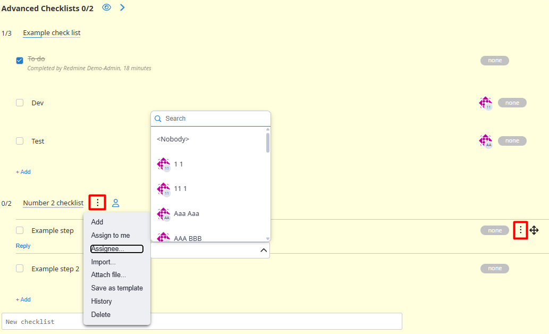Click the scrollbar in the assignee list
The image size is (549, 334).
point(268,143)
